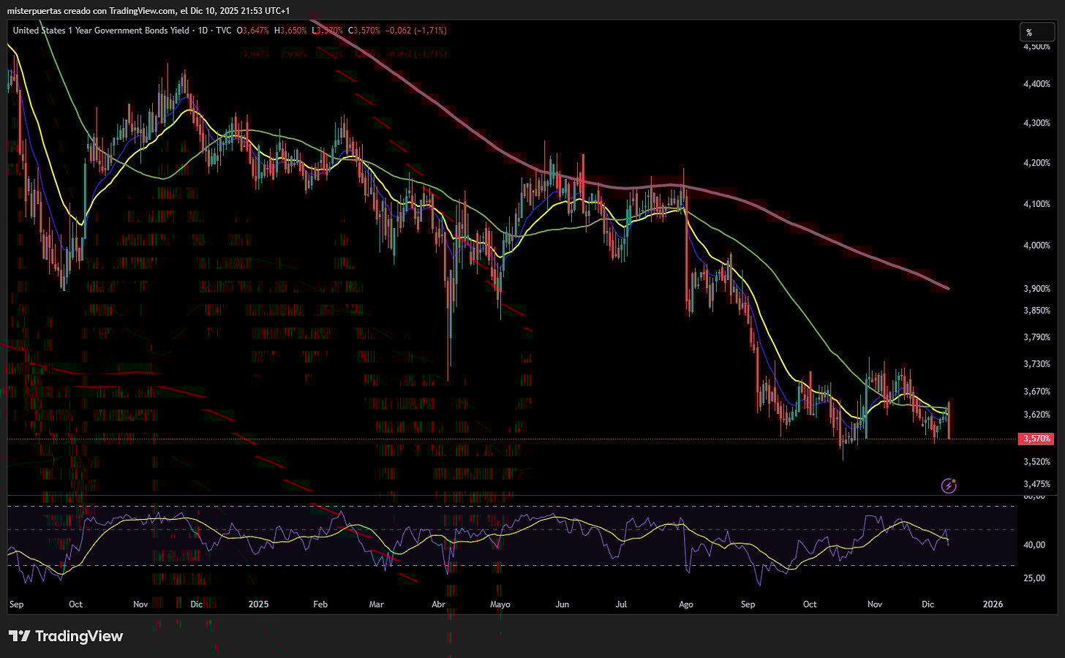Click the 4,200% price axis label

point(1036,163)
